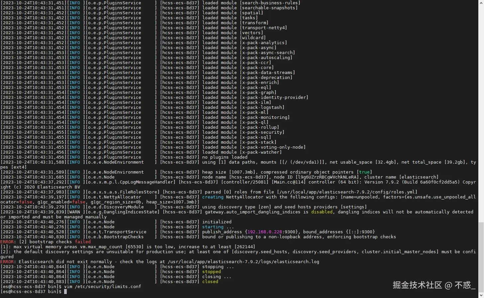Image resolution: width=484 pixels, height=298 pixels.
Task: Click the module name [x-pack-analytics]
Action: coord(263,43)
